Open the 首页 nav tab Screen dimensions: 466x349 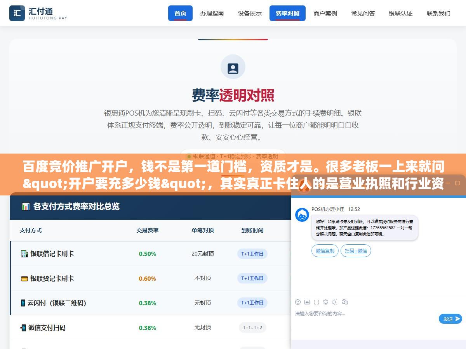click(x=180, y=13)
